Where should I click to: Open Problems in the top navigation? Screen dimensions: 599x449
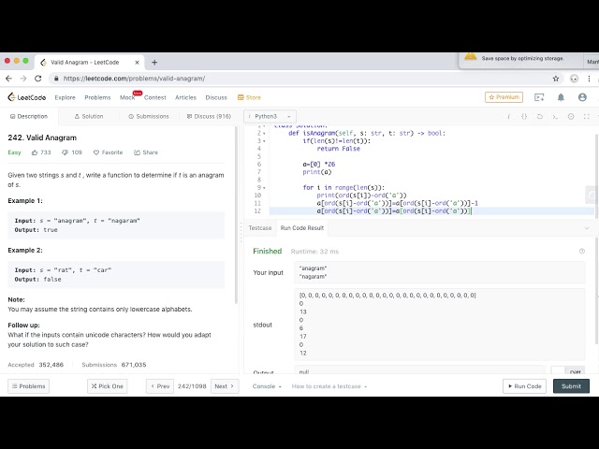point(97,97)
